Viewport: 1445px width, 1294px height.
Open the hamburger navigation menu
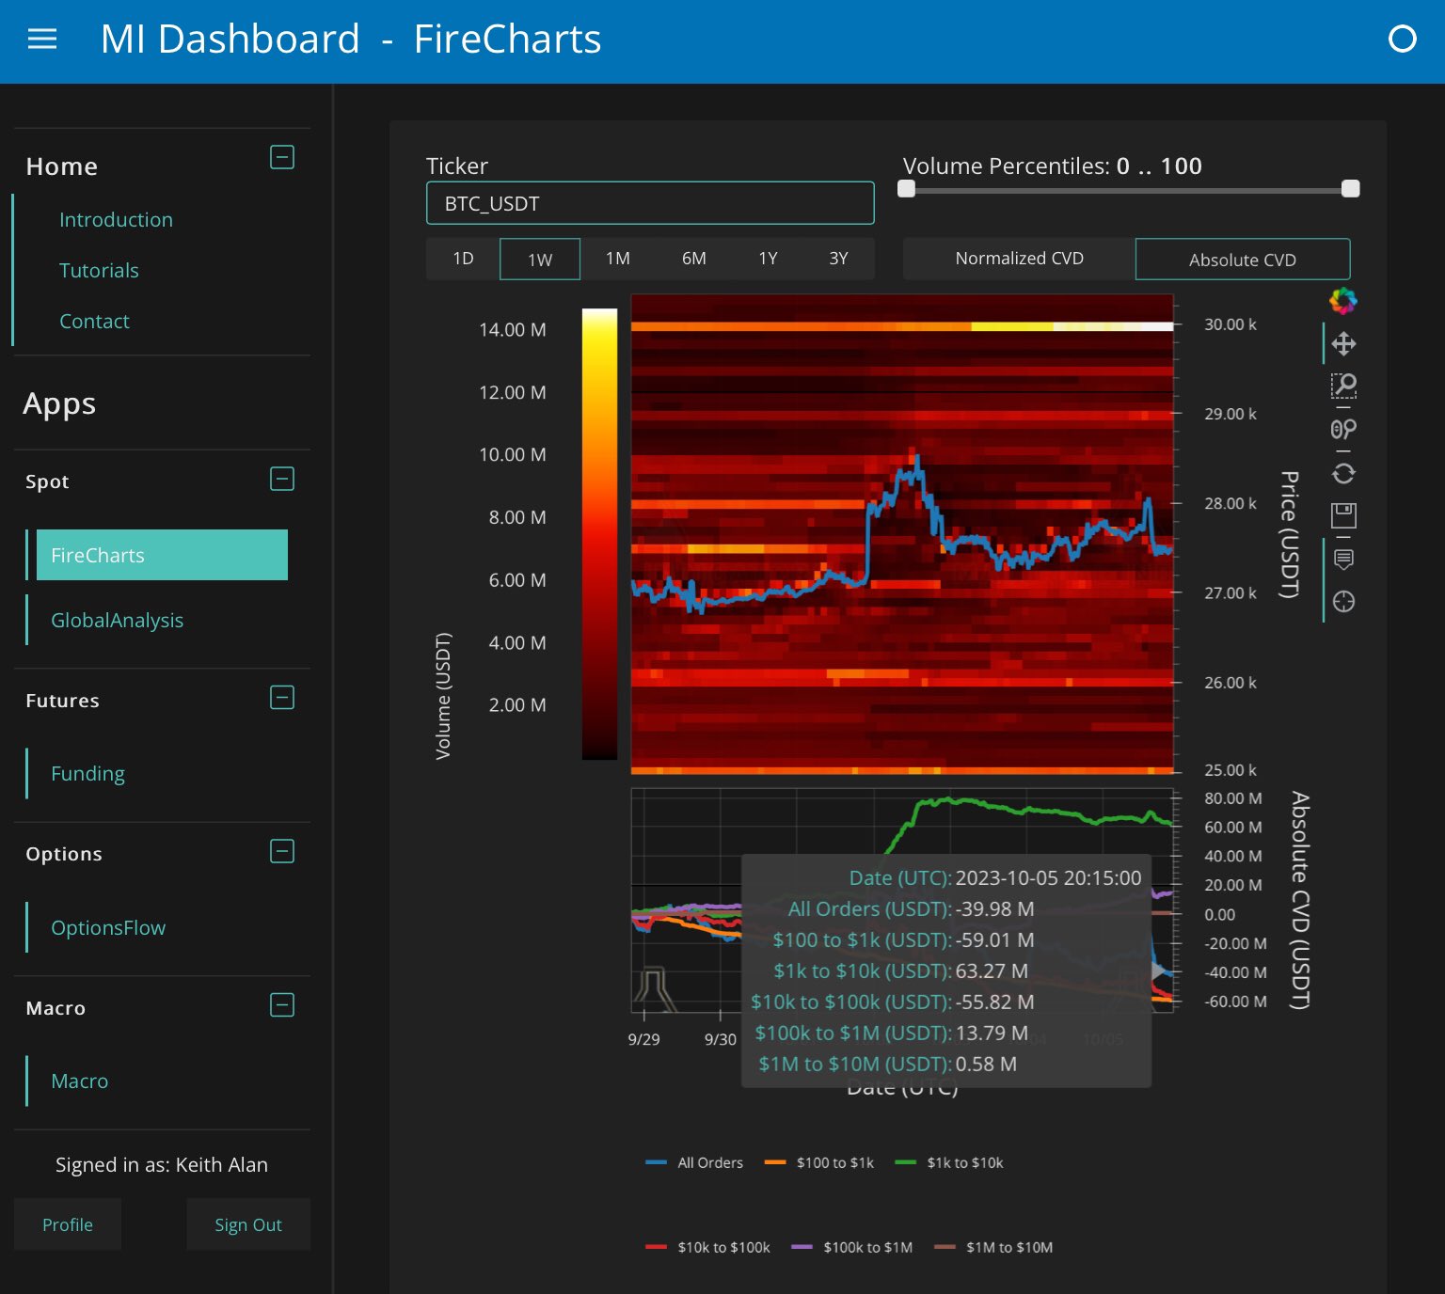click(42, 39)
